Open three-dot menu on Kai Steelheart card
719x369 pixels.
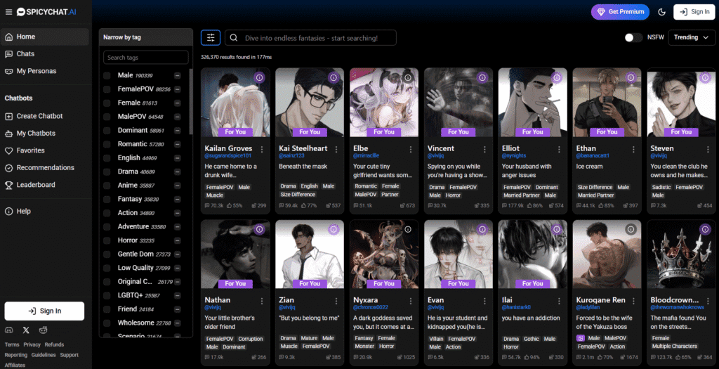(x=336, y=149)
